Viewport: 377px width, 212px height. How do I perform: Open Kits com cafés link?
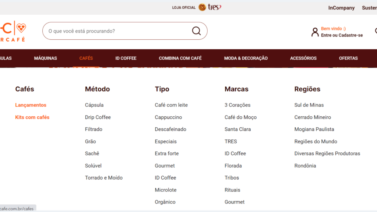click(32, 117)
